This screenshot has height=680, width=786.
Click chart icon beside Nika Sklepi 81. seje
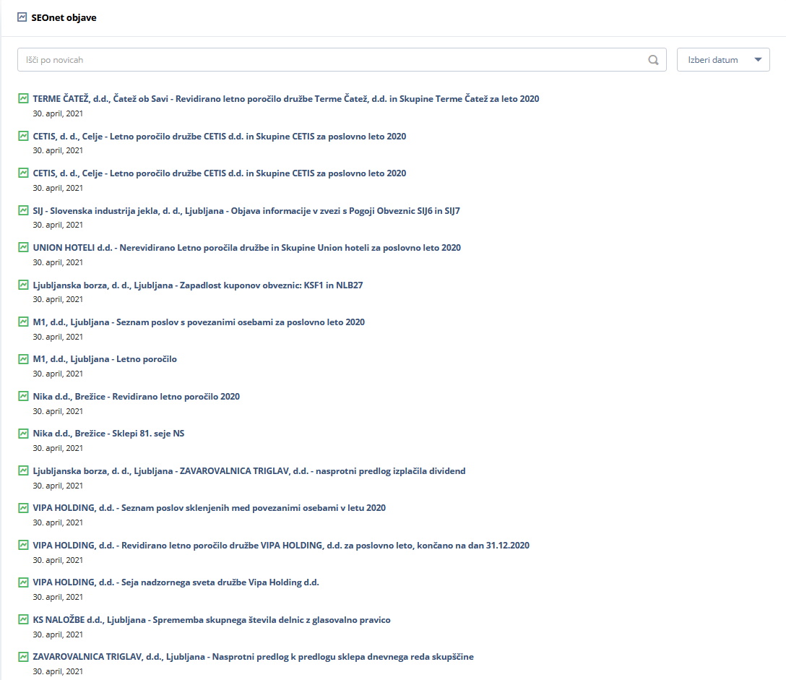[x=23, y=434]
